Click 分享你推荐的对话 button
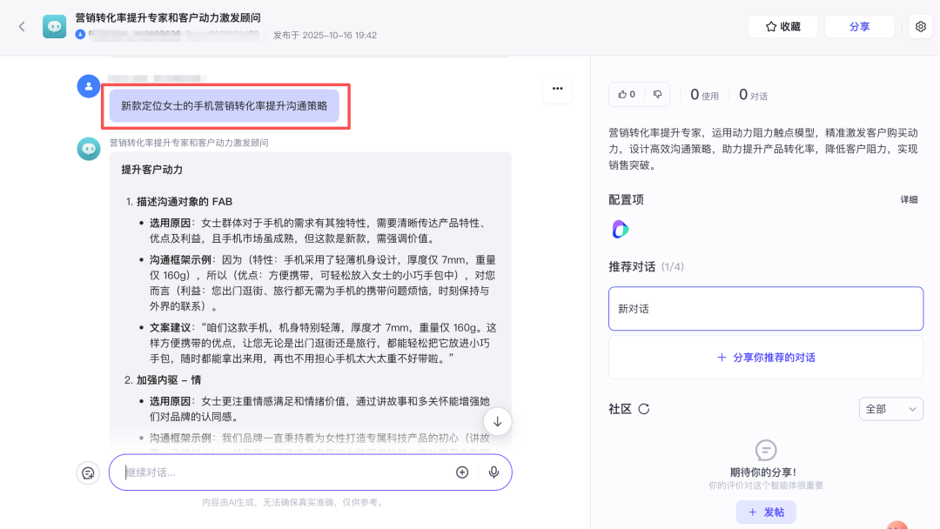 click(x=765, y=358)
